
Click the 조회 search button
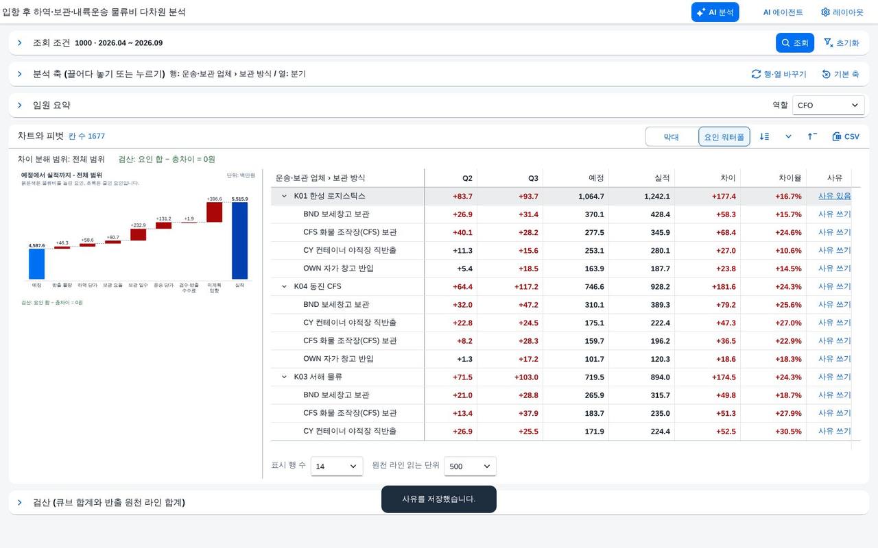click(x=795, y=42)
